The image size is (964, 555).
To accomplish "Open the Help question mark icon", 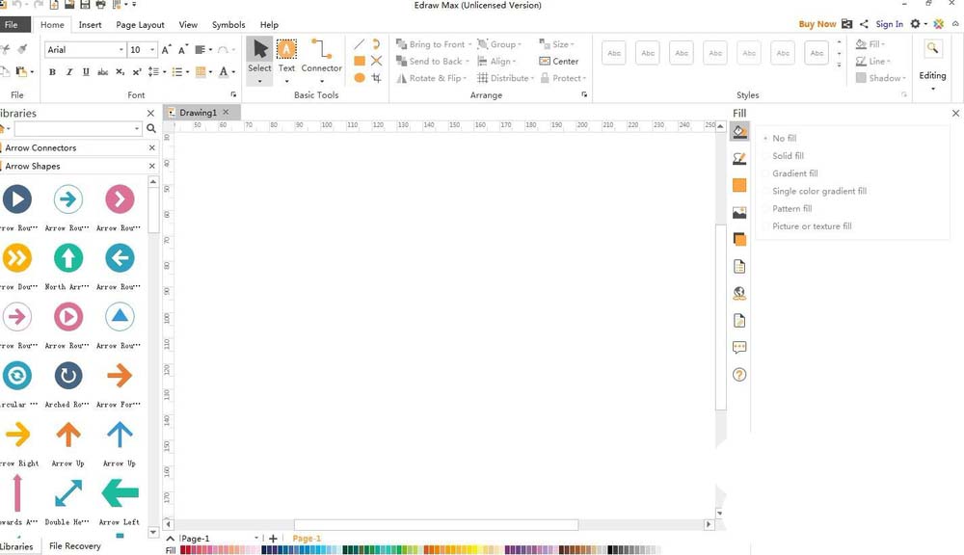I will coord(739,375).
